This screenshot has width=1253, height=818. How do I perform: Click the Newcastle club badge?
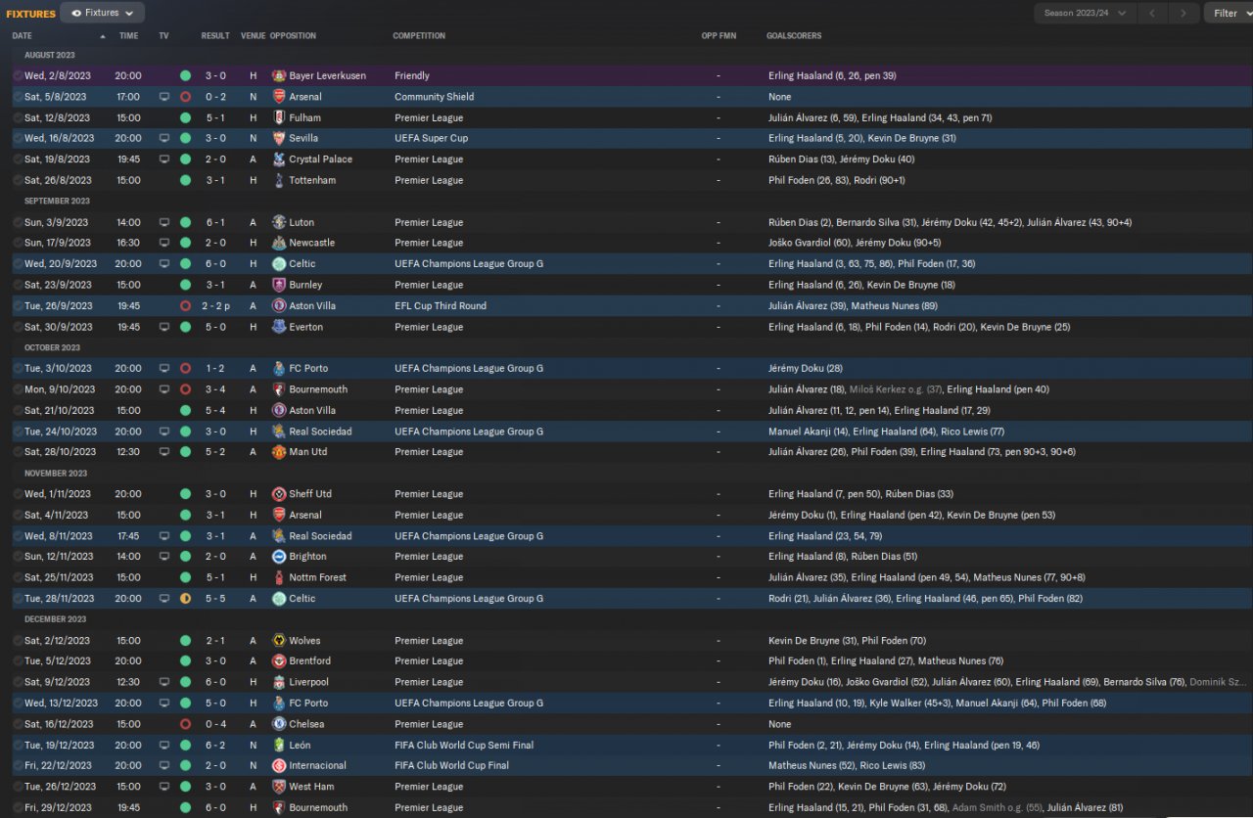279,243
